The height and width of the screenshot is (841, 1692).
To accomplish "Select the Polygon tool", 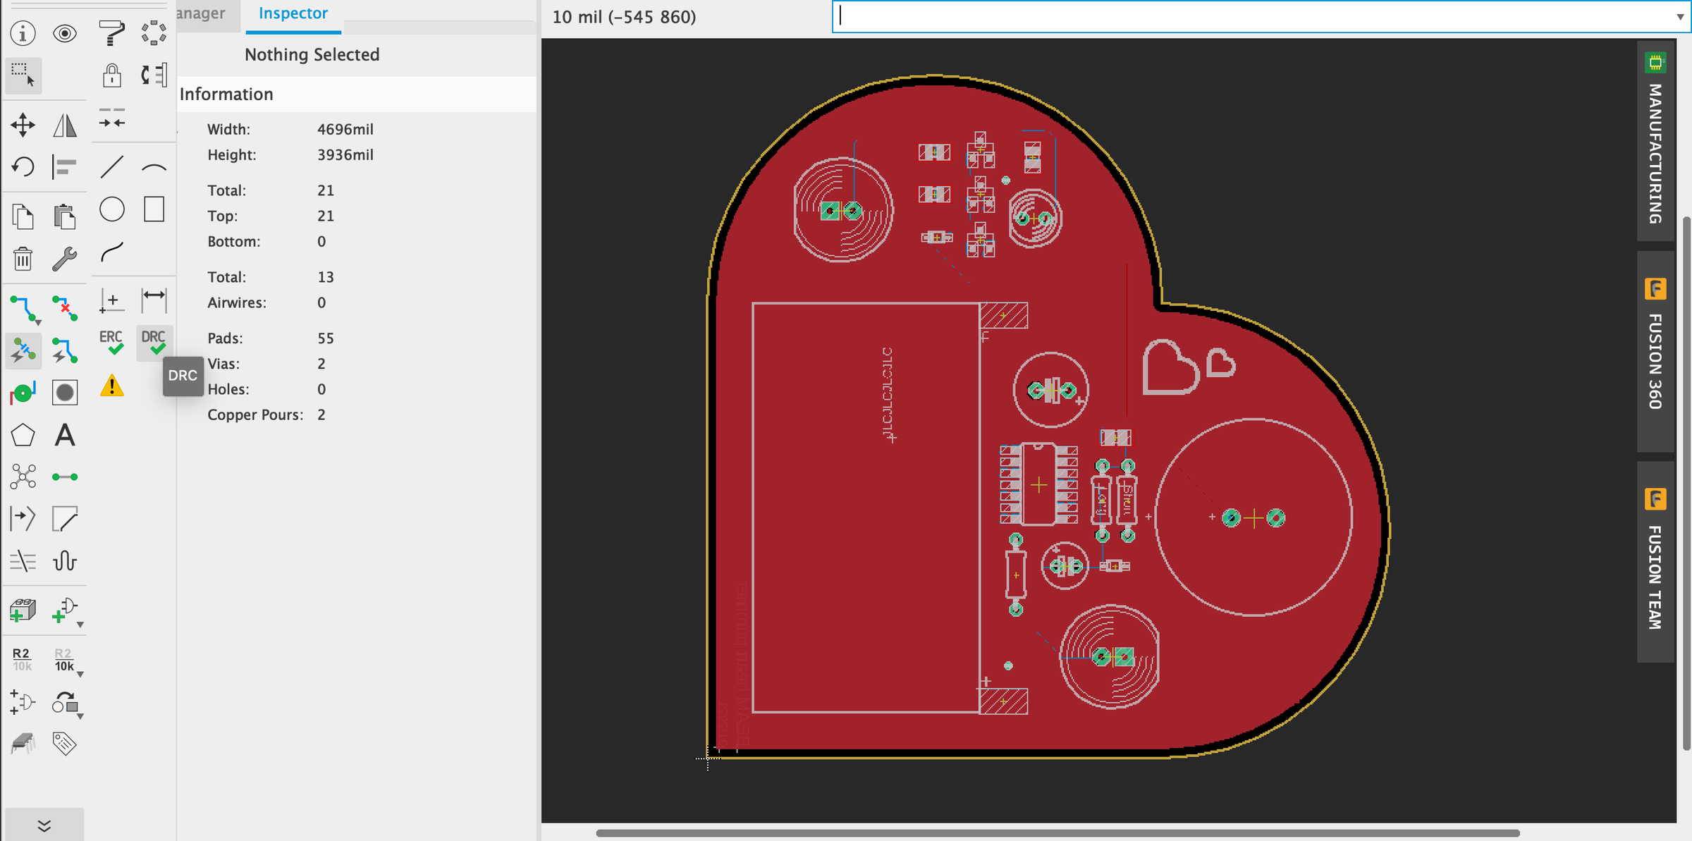I will click(23, 435).
